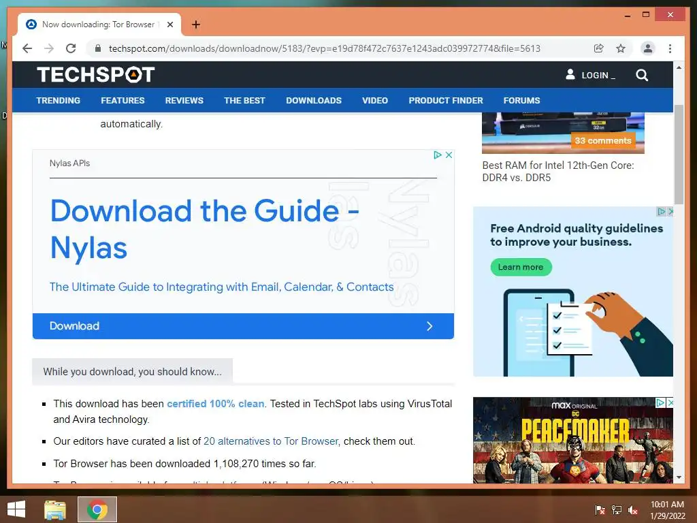Go back using the browser back arrow
This screenshot has height=523, width=697.
click(x=27, y=48)
